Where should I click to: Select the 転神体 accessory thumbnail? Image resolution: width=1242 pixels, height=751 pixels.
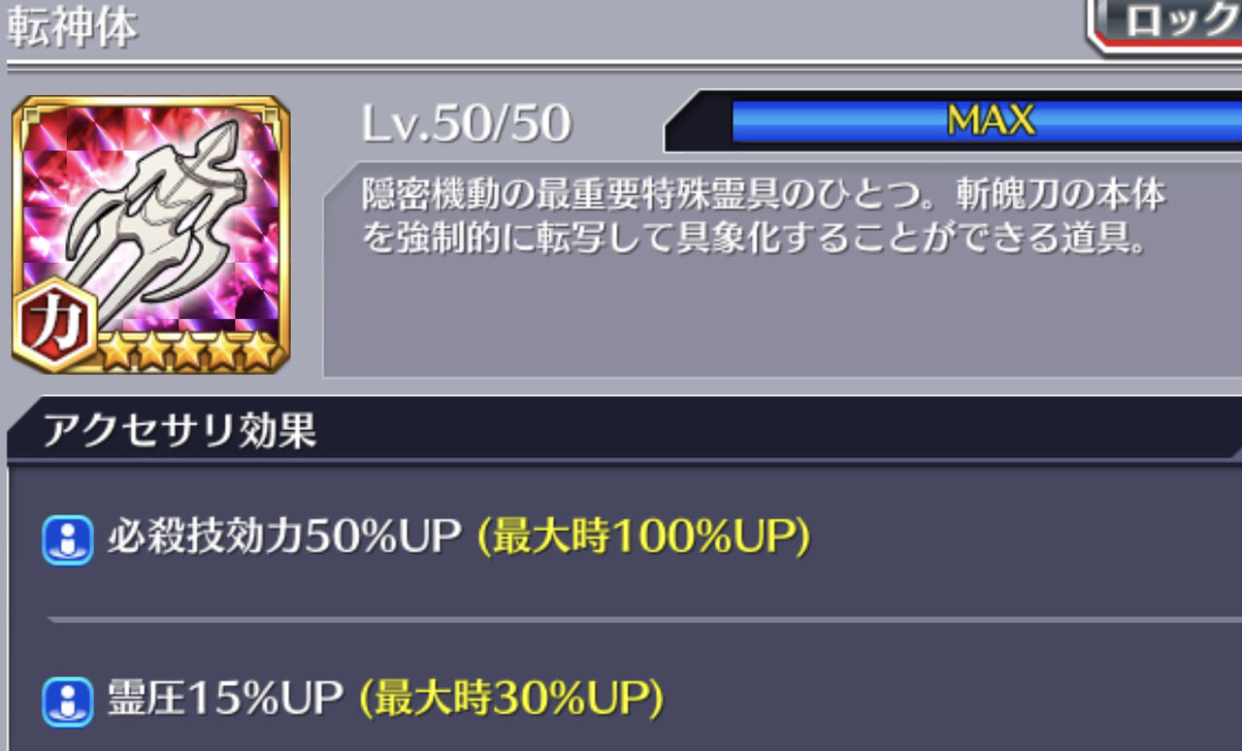point(150,234)
